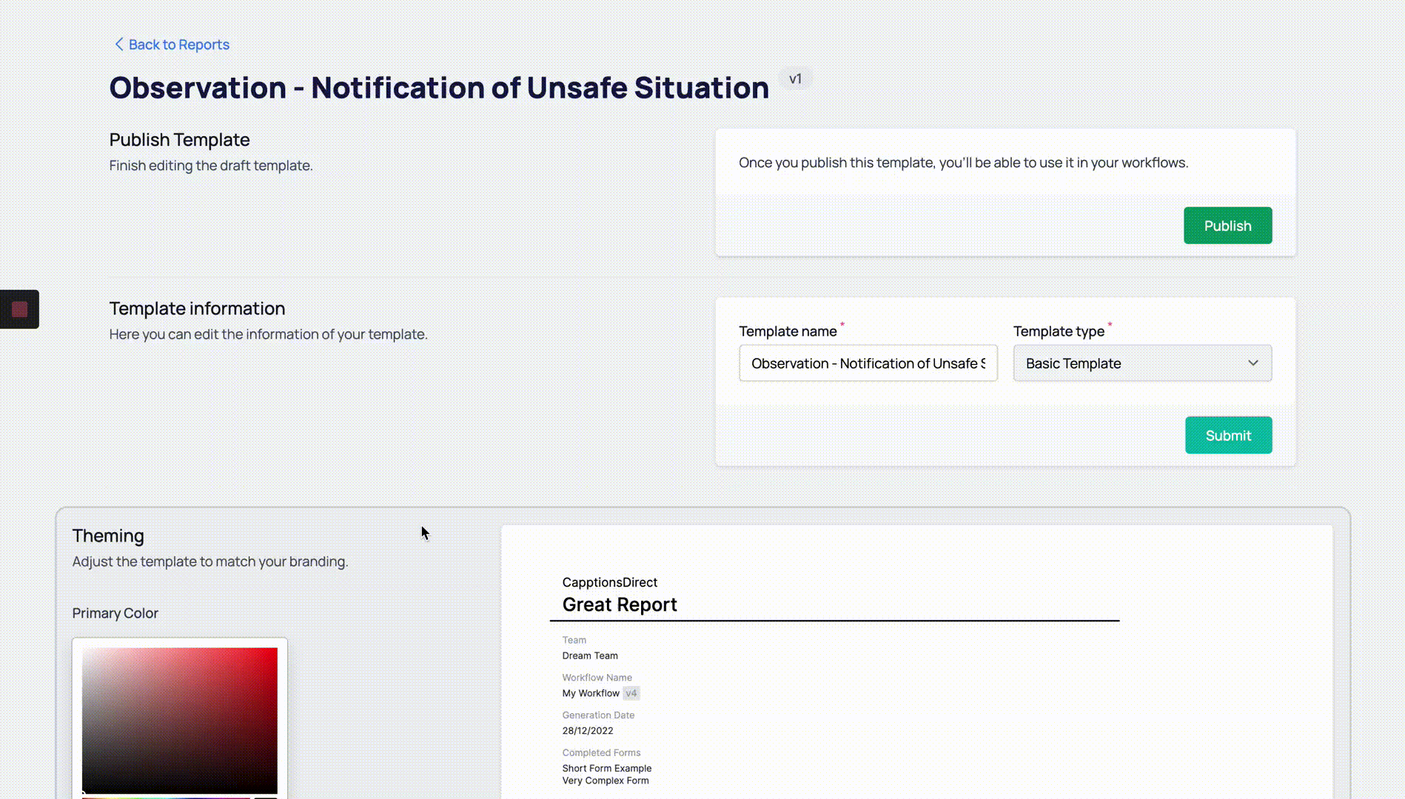
Task: Click the Great Report preview title
Action: [620, 604]
